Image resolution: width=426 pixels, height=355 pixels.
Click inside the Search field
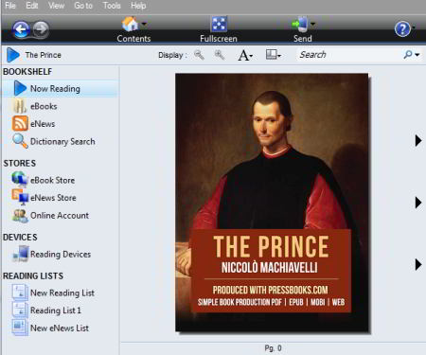[x=347, y=55]
